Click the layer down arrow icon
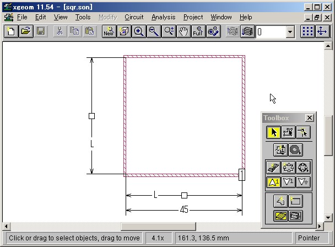 click(x=247, y=31)
